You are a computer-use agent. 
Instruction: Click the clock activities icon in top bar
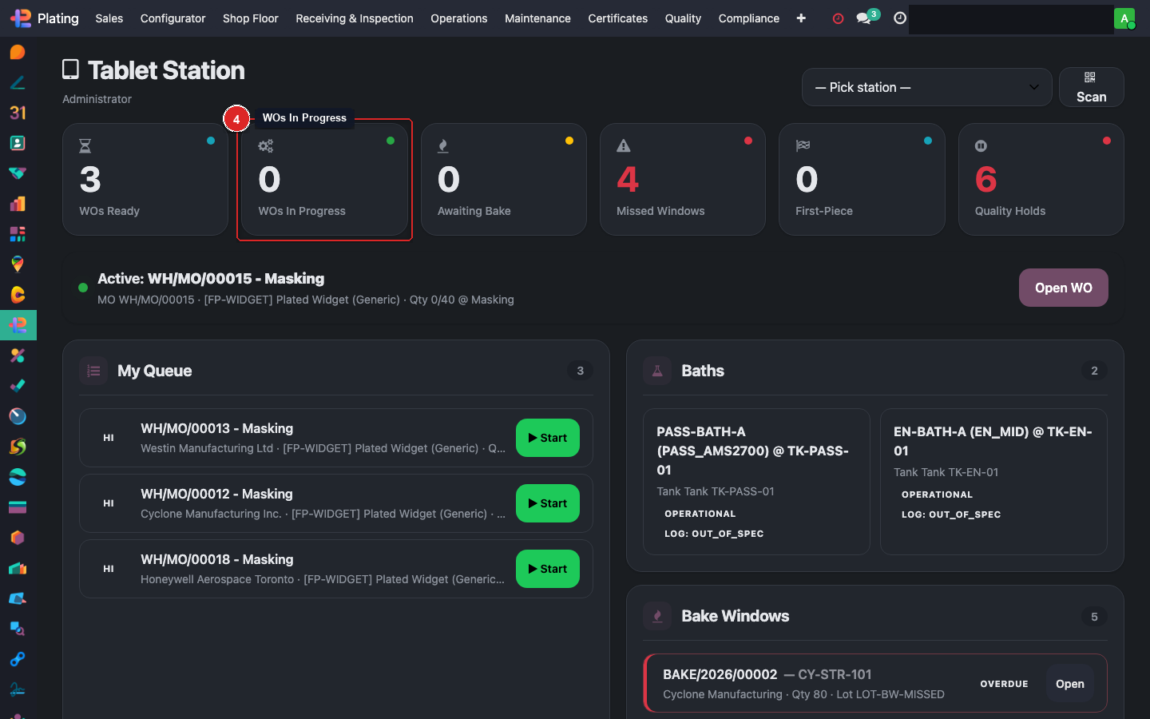click(x=900, y=18)
